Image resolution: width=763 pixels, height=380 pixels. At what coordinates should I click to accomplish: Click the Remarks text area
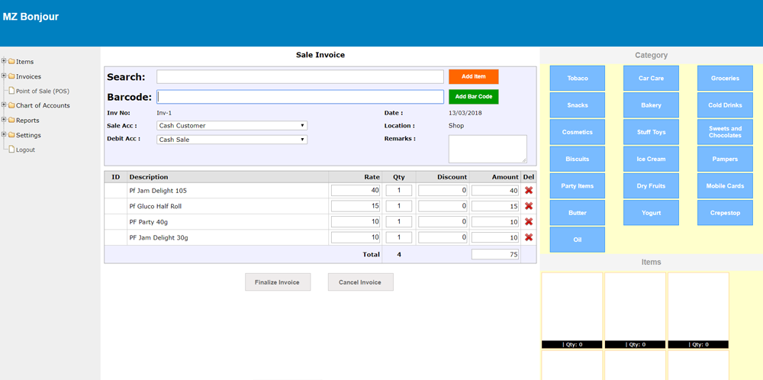(x=487, y=149)
